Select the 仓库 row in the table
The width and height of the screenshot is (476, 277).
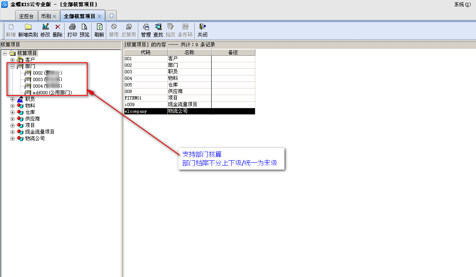click(173, 85)
